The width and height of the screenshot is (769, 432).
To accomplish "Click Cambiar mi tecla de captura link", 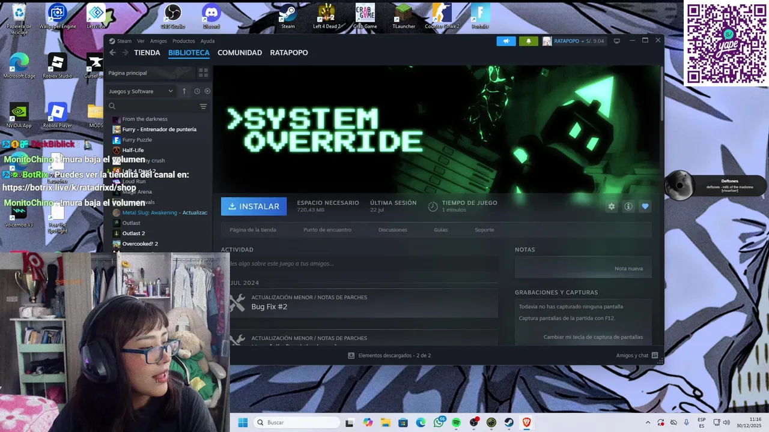I will click(593, 337).
